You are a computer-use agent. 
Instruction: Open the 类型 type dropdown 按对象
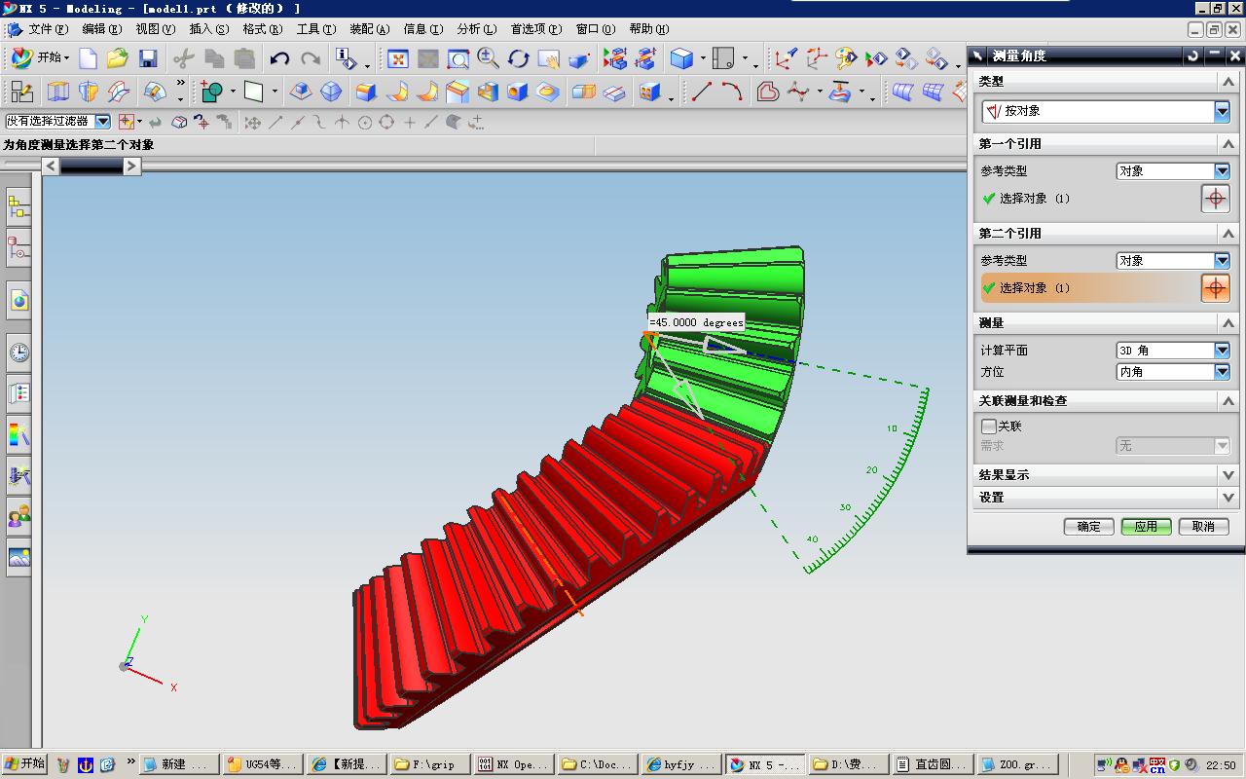[x=1105, y=112]
